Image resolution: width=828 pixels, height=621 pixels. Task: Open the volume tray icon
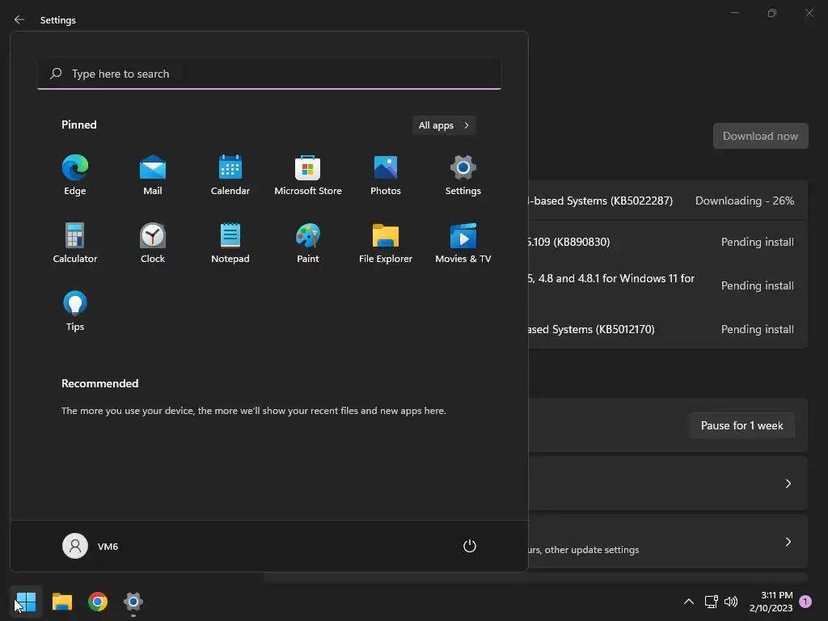(x=731, y=602)
